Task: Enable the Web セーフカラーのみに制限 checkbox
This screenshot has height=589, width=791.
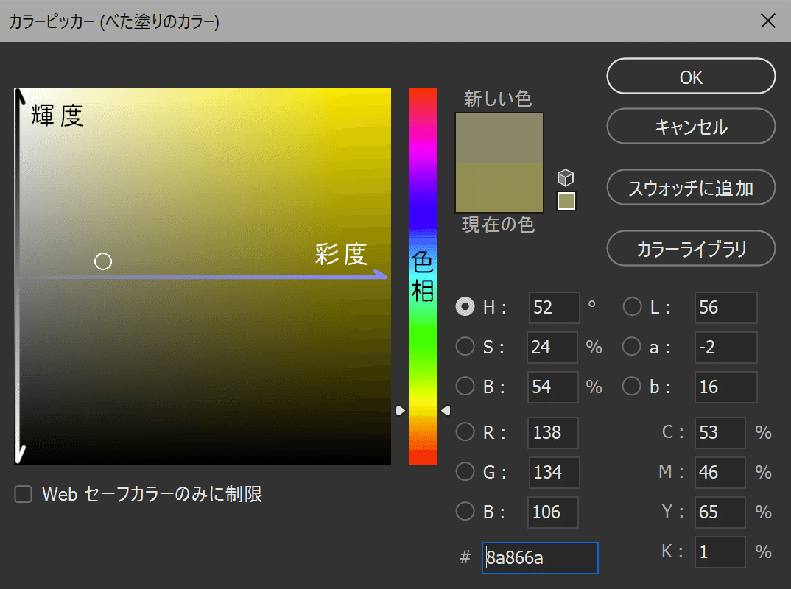Action: pyautogui.click(x=23, y=494)
